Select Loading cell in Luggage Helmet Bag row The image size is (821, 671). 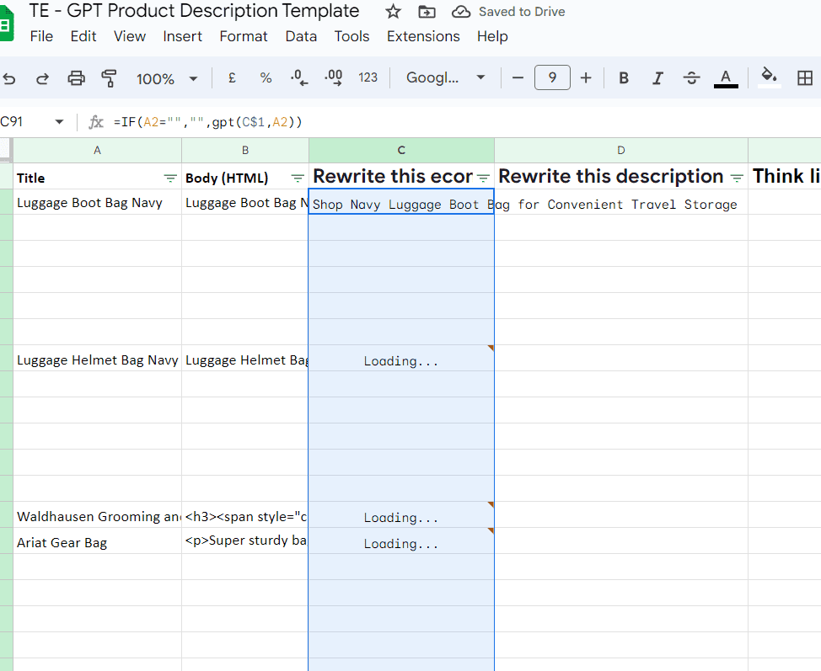click(401, 359)
